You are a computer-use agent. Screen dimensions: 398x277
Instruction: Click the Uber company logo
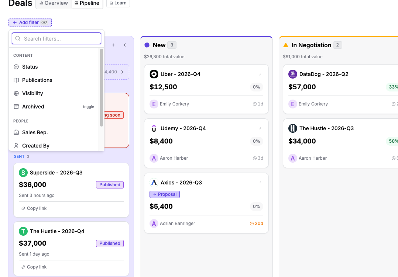[154, 74]
